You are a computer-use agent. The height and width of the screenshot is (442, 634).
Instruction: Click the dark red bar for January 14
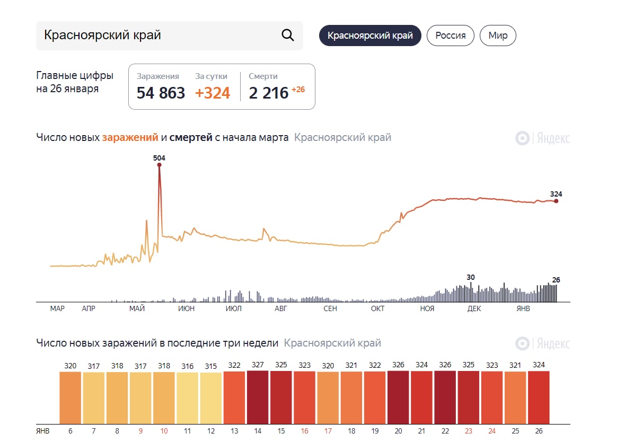258,396
